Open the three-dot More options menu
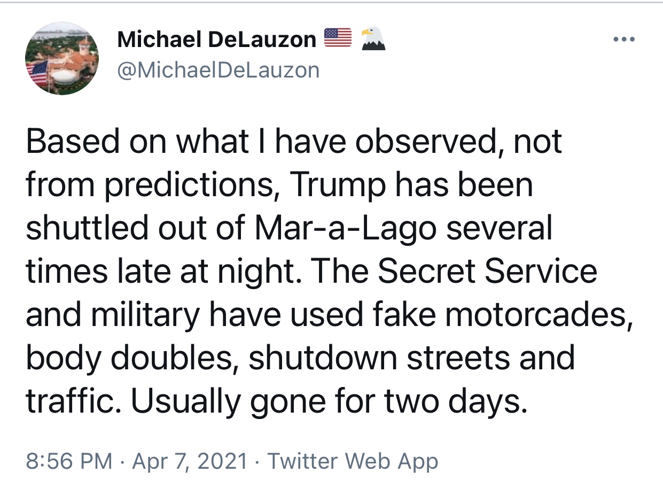Image resolution: width=663 pixels, height=496 pixels. click(x=625, y=40)
